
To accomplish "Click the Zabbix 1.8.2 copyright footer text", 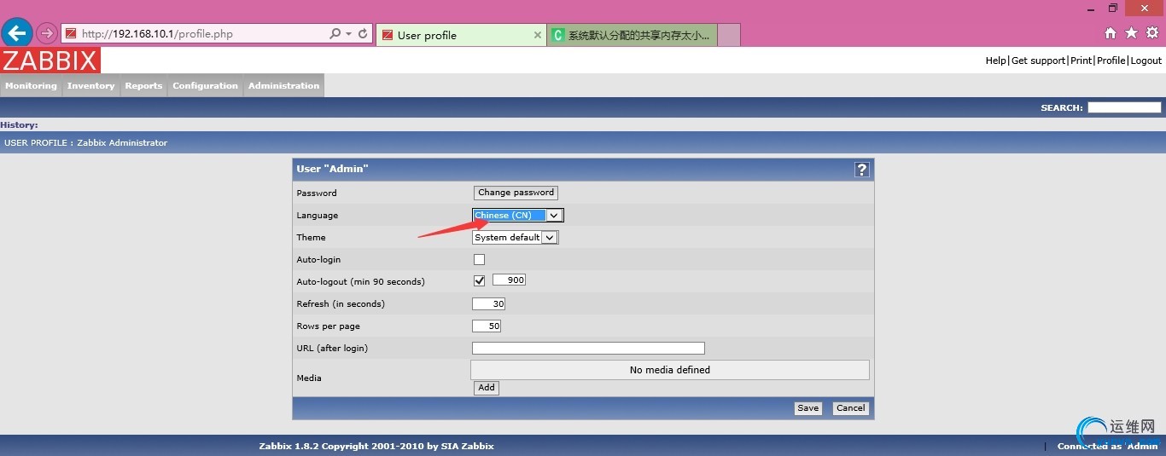I will pyautogui.click(x=376, y=446).
